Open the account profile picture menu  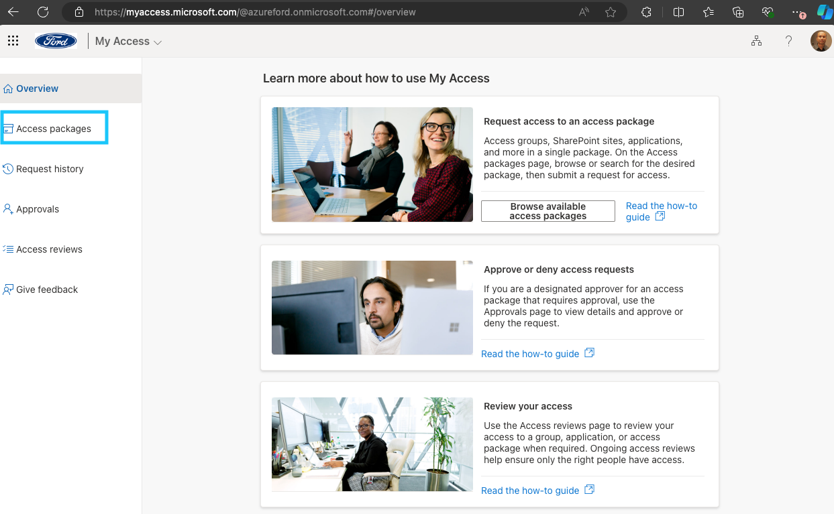(x=821, y=41)
